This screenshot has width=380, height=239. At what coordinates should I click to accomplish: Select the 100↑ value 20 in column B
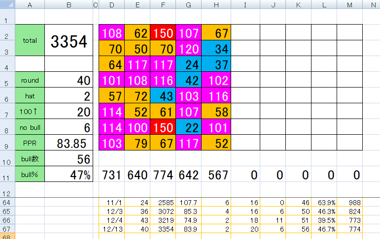(69, 111)
